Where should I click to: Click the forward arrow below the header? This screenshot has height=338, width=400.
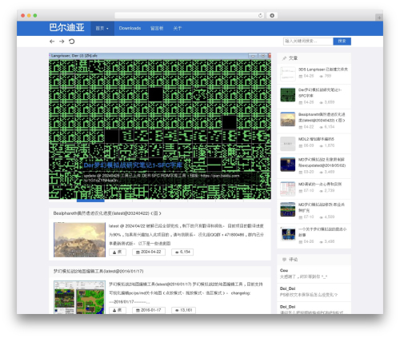point(62,42)
